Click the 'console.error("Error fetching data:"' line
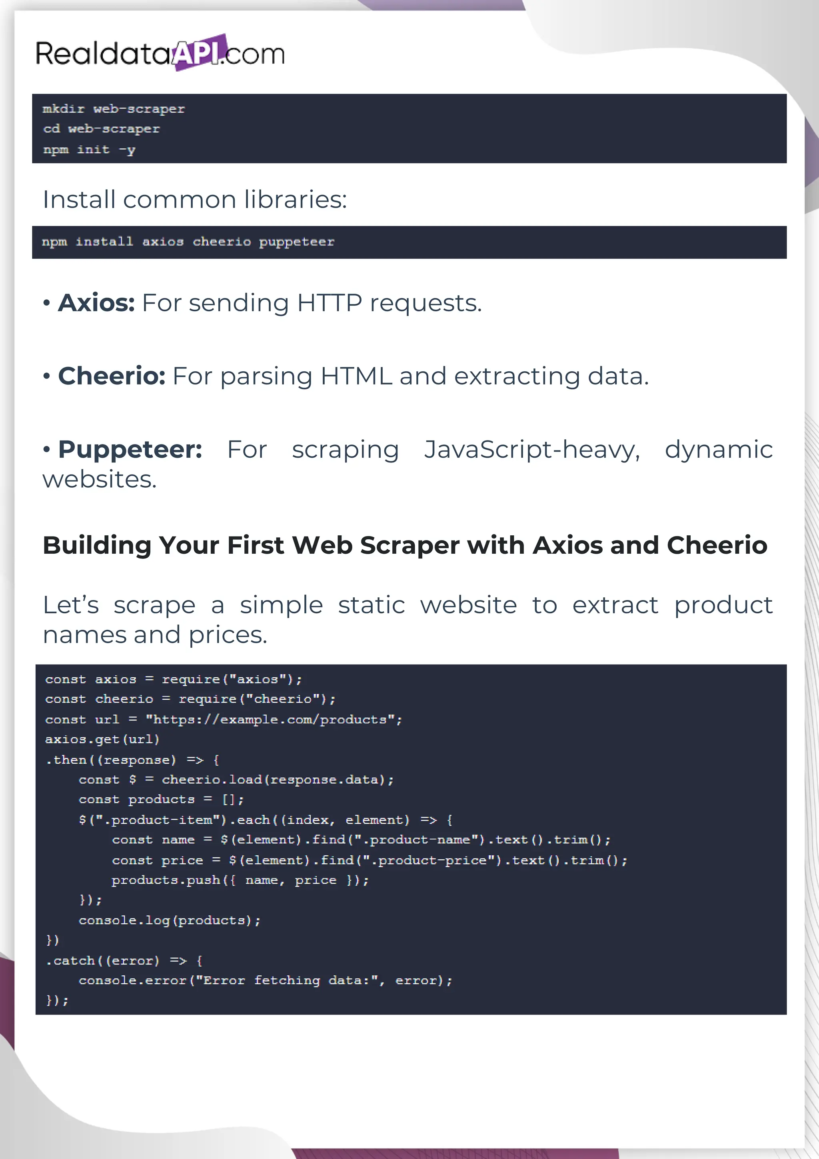 (266, 981)
